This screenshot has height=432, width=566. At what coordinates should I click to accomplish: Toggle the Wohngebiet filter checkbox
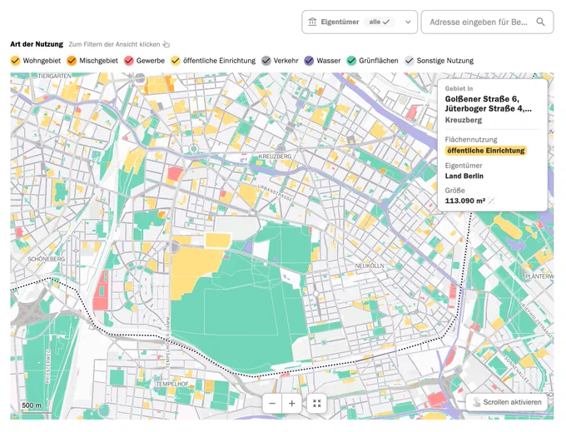[15, 61]
